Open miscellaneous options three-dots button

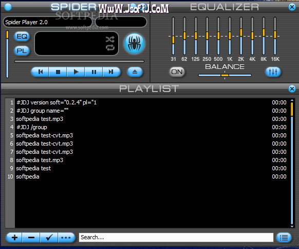pos(66,238)
